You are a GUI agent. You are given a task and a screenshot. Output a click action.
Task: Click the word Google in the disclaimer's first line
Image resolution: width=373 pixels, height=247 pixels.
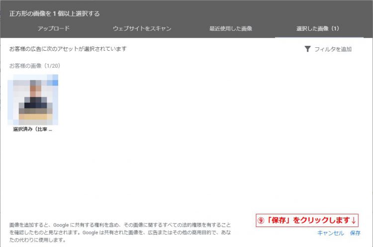61,225
